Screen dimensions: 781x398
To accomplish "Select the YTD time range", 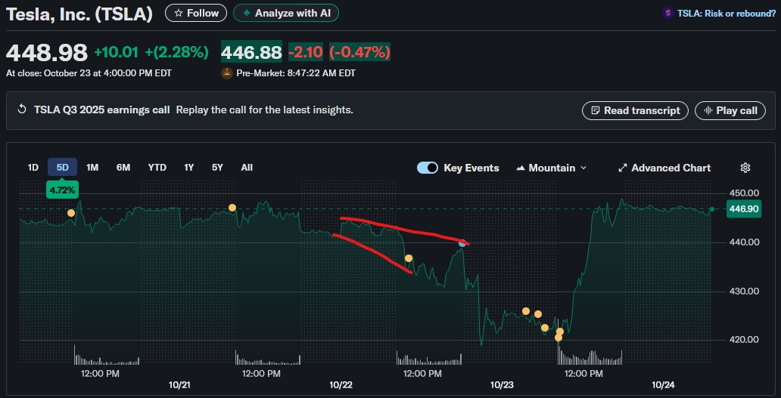I will tap(157, 167).
